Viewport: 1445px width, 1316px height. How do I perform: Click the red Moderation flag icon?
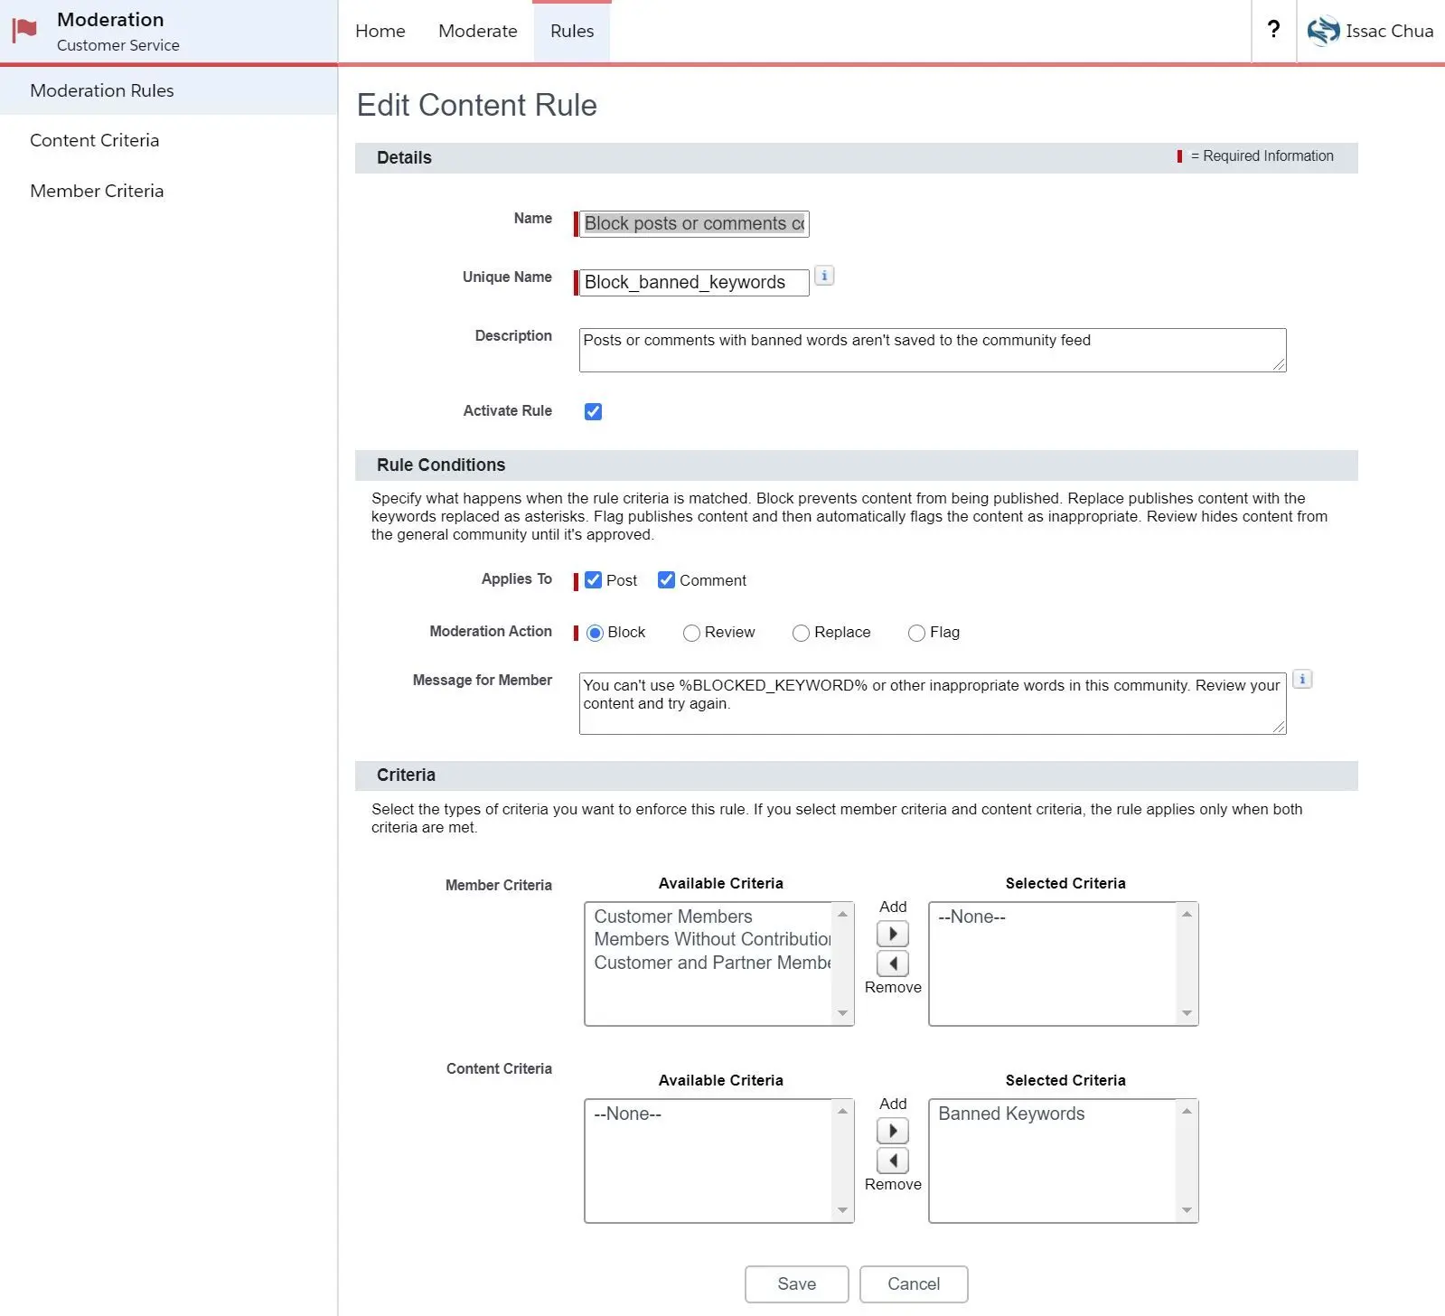[24, 31]
